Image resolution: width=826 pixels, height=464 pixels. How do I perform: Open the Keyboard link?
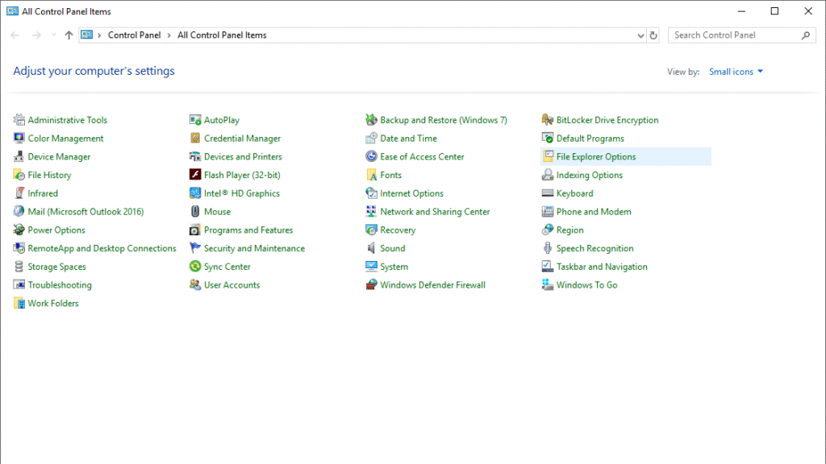coord(574,193)
